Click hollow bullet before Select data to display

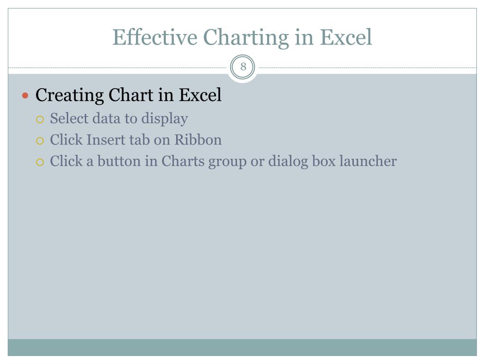click(40, 119)
